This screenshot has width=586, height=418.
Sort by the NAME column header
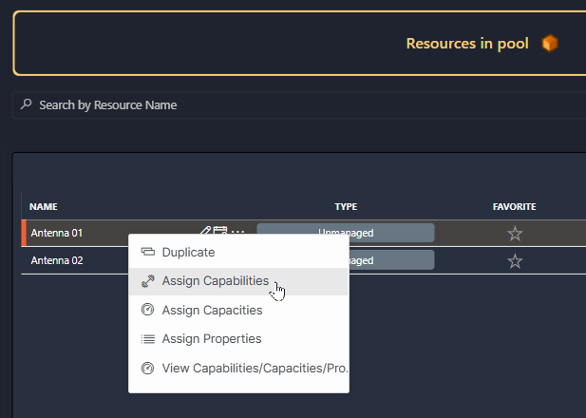[44, 206]
